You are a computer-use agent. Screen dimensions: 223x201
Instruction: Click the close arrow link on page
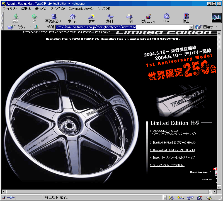pyautogui.click(x=207, y=180)
